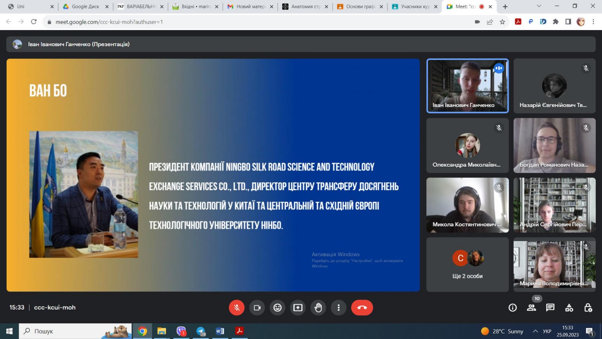602x339 pixels.
Task: Select Іван Іванович Ганченко video tile
Action: (467, 86)
